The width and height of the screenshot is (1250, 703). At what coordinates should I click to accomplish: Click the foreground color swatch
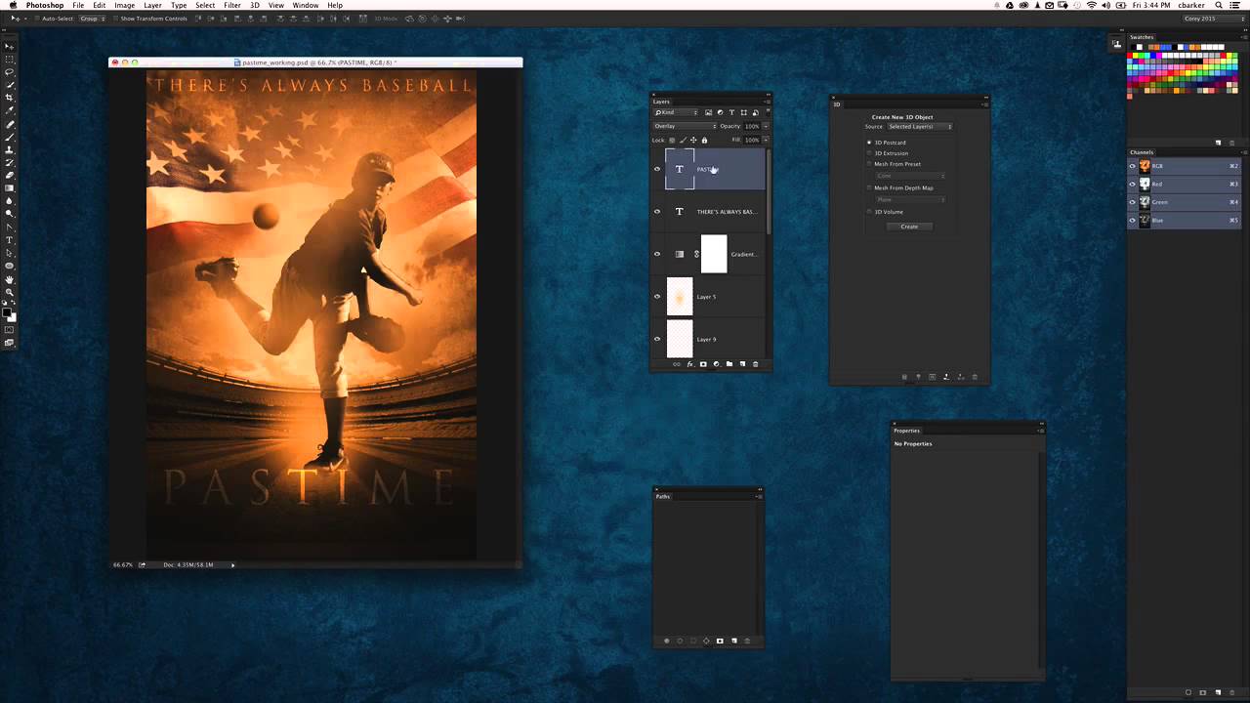(7, 310)
